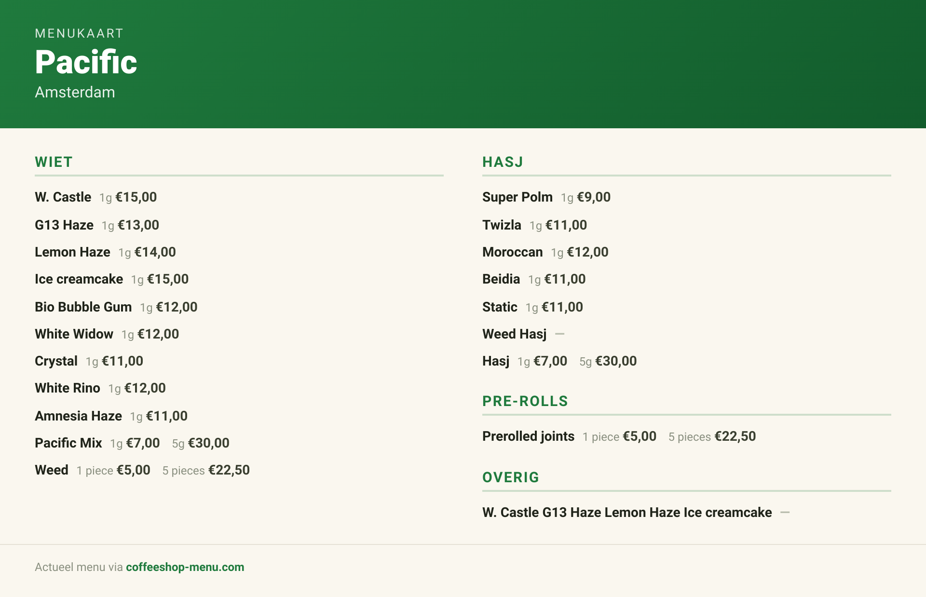Screen dimensions: 926x597
Task: Select the Amnesia Haze entry
Action: (x=78, y=416)
